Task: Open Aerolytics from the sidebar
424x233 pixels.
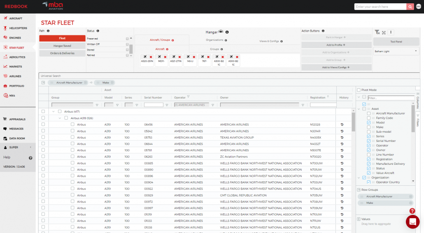Action: [x=15, y=57]
